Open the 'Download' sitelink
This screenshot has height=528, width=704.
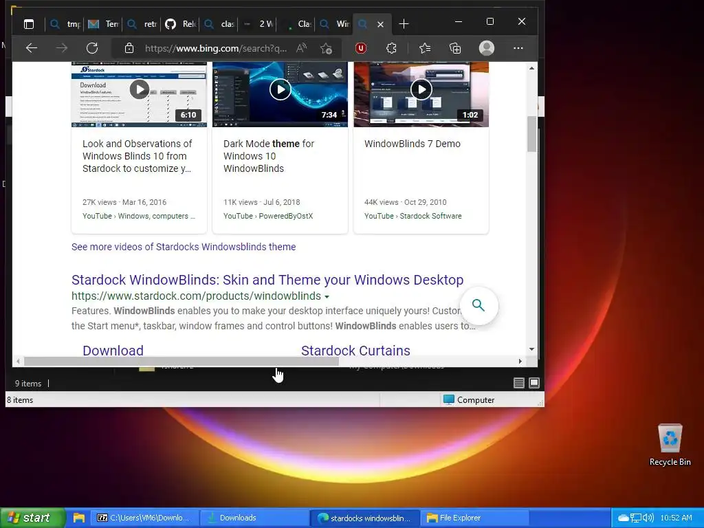[113, 350]
